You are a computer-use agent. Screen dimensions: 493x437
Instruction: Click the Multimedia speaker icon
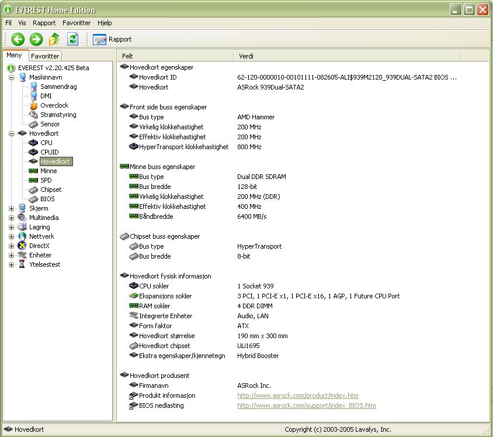coord(22,218)
